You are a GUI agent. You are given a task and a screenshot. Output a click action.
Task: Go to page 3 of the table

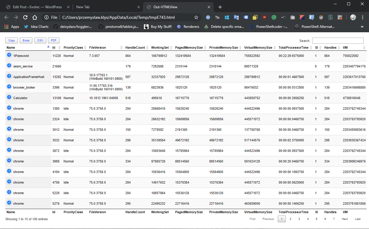pos(299,219)
